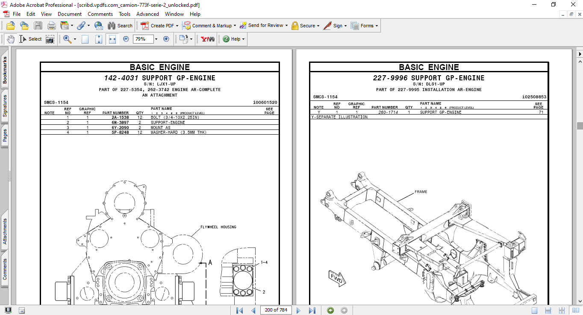The image size is (583, 315).
Task: Click the Select text tool button
Action: pos(31,39)
